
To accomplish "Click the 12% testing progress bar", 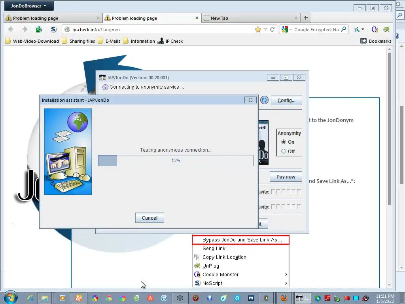I will click(176, 161).
